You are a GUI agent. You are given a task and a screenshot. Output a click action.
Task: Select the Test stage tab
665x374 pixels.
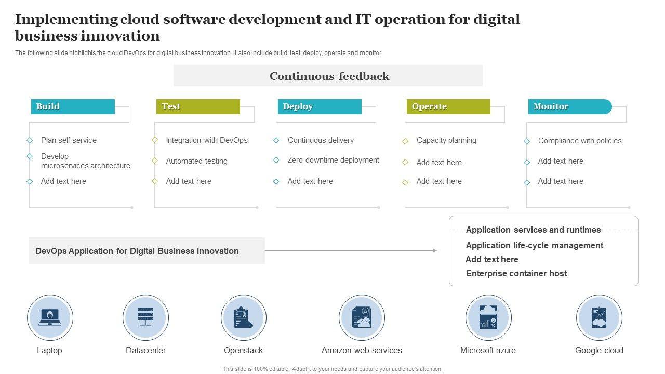click(198, 106)
